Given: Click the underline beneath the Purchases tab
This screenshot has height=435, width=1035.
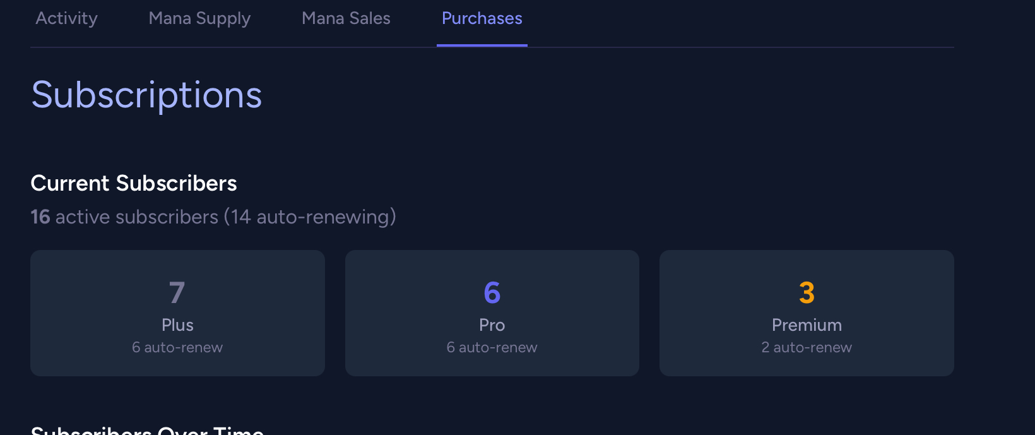Looking at the screenshot, I should coord(482,45).
